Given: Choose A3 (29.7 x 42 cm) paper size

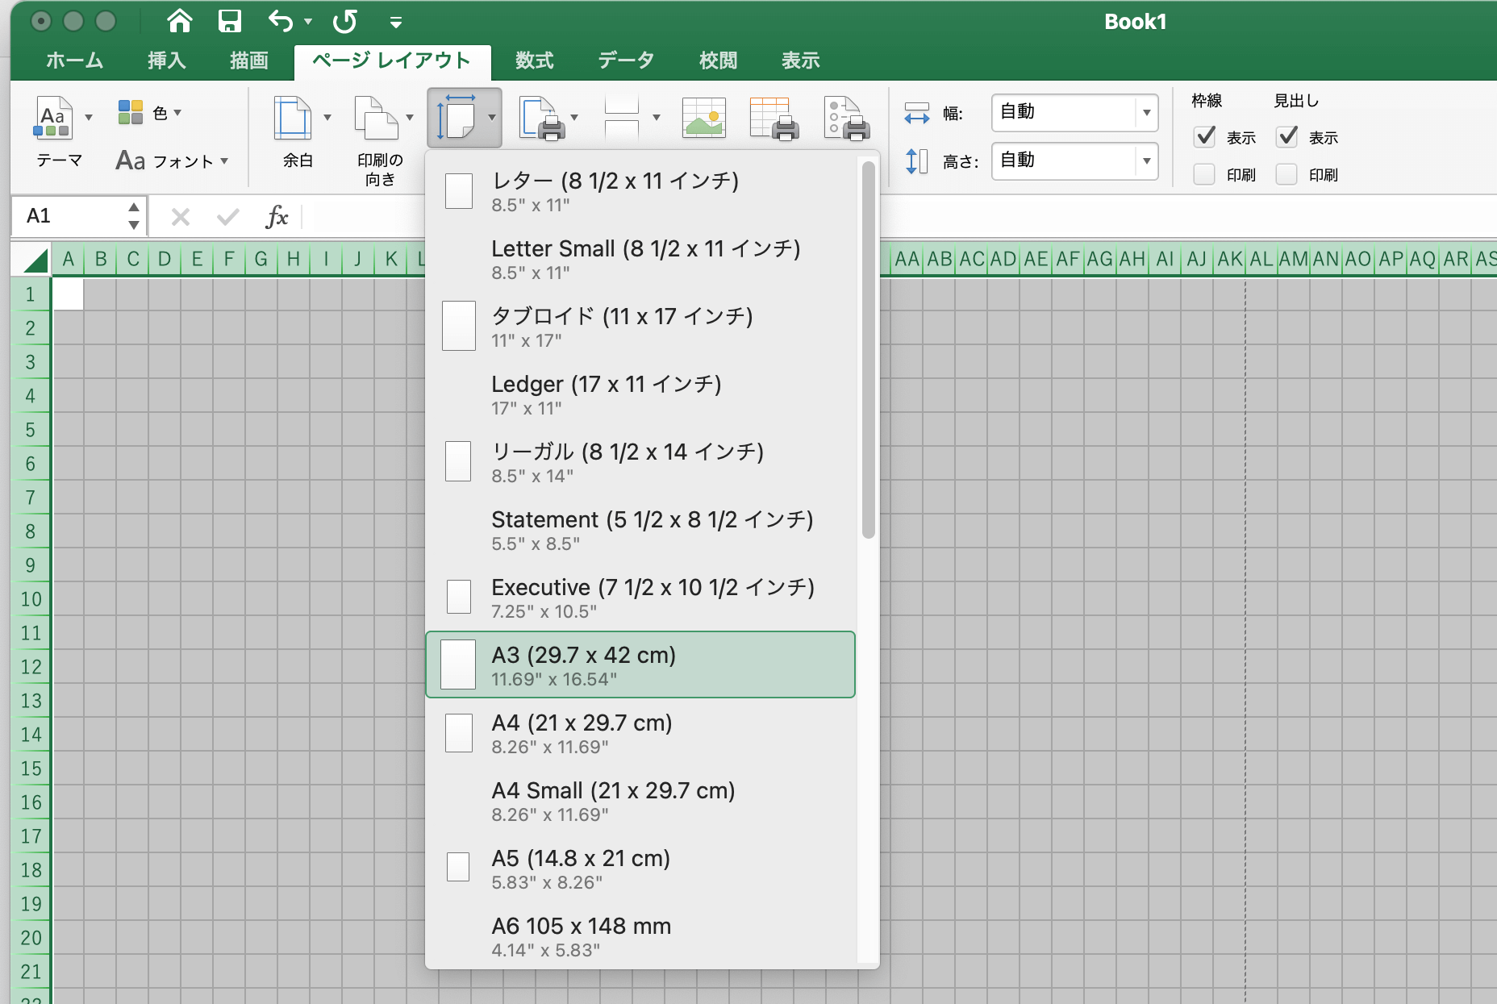Looking at the screenshot, I should [x=640, y=664].
